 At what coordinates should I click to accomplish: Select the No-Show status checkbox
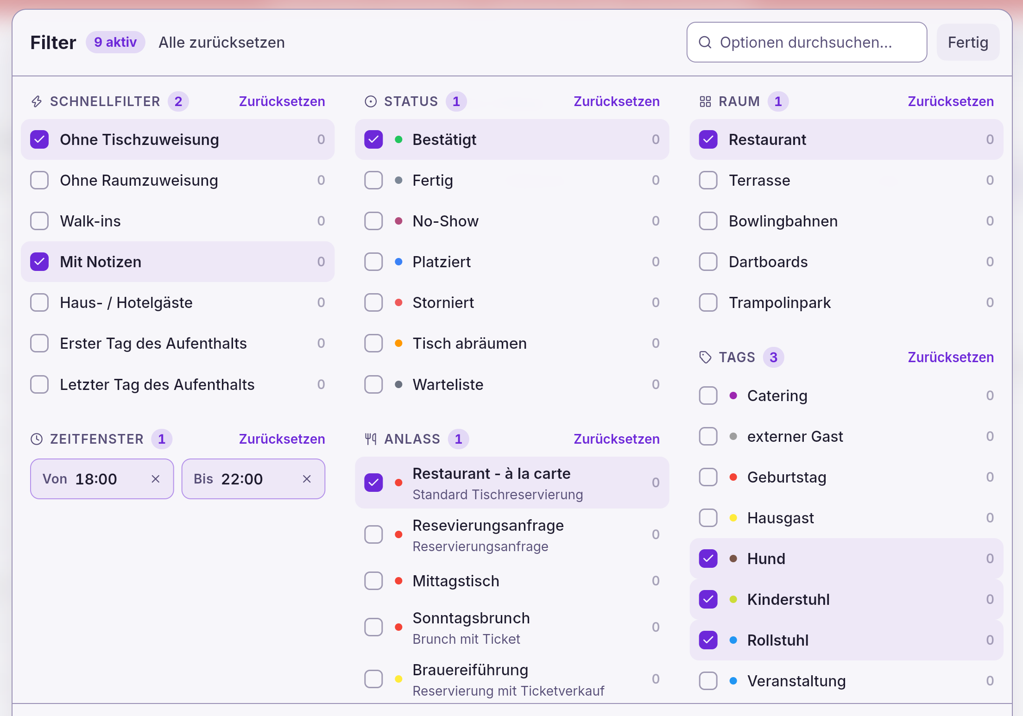373,221
